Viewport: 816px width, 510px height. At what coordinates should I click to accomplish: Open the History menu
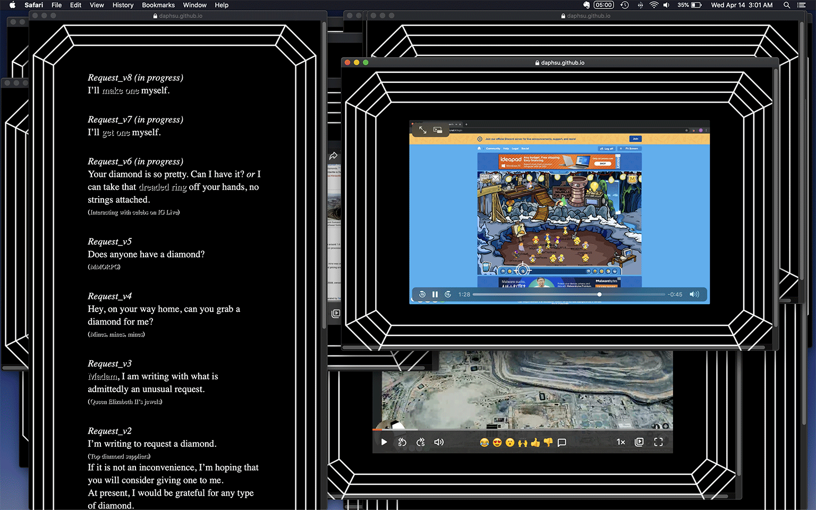click(x=123, y=5)
